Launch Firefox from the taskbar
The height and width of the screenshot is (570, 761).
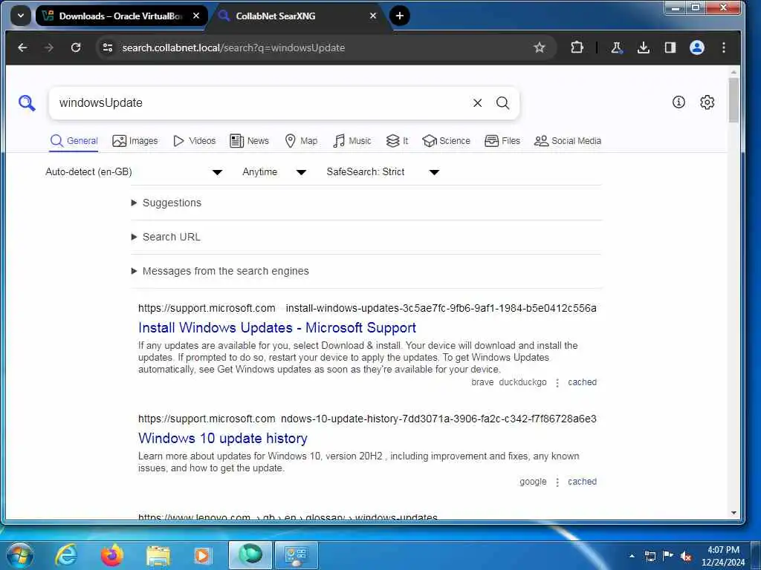(112, 555)
